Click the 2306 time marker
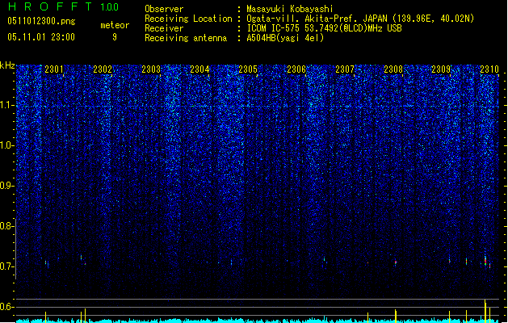The width and height of the screenshot is (508, 323). click(x=296, y=69)
